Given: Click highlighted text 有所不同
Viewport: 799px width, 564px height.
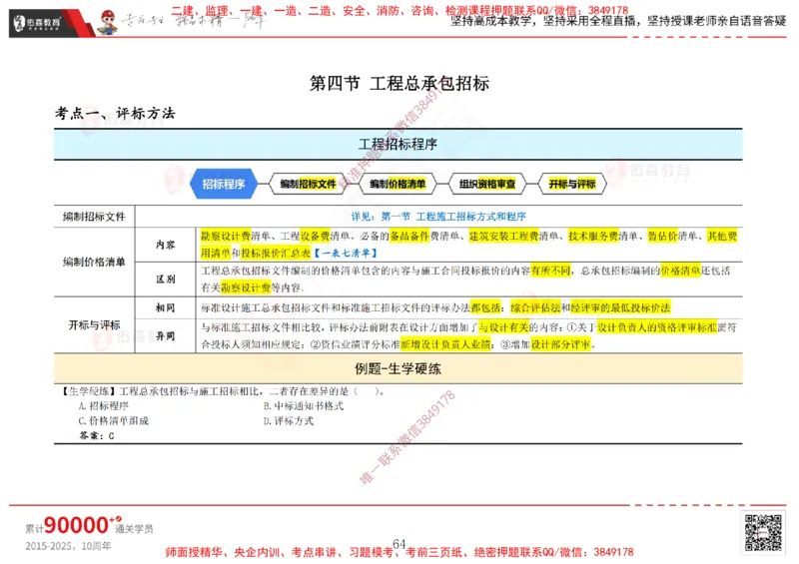Looking at the screenshot, I should coord(550,271).
